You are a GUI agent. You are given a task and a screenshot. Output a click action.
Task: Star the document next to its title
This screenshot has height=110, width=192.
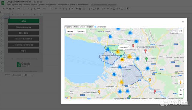tap(34, 2)
